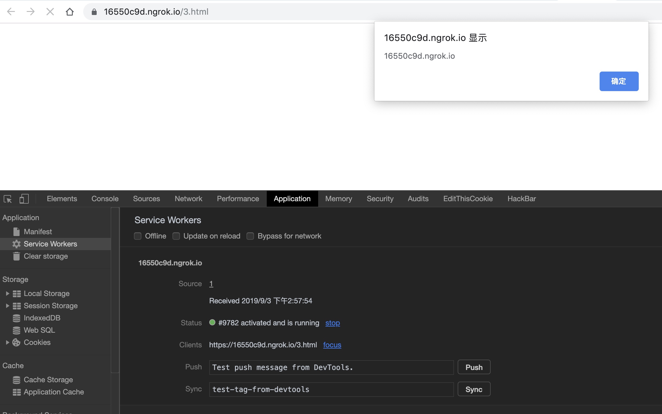
Task: Check Bypass for network
Action: (x=250, y=236)
